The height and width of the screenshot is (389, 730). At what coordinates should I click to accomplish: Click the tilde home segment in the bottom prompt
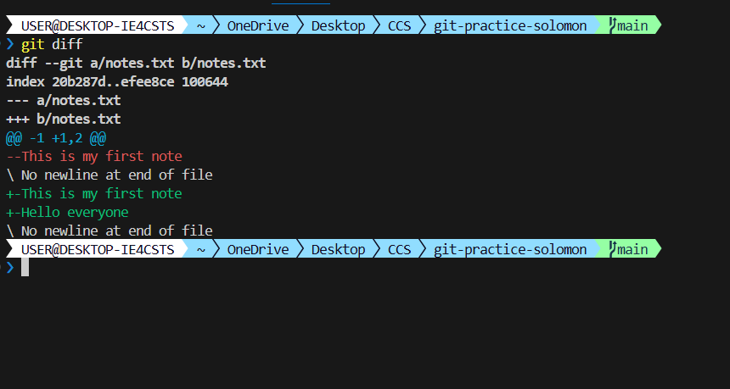pyautogui.click(x=201, y=249)
